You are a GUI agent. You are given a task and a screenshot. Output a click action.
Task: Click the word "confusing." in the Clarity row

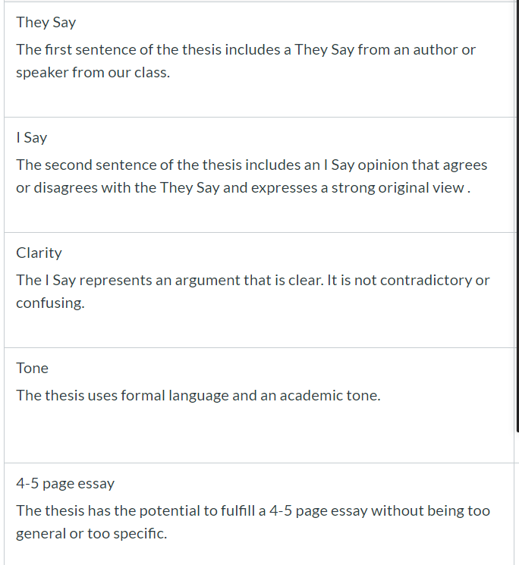point(50,303)
